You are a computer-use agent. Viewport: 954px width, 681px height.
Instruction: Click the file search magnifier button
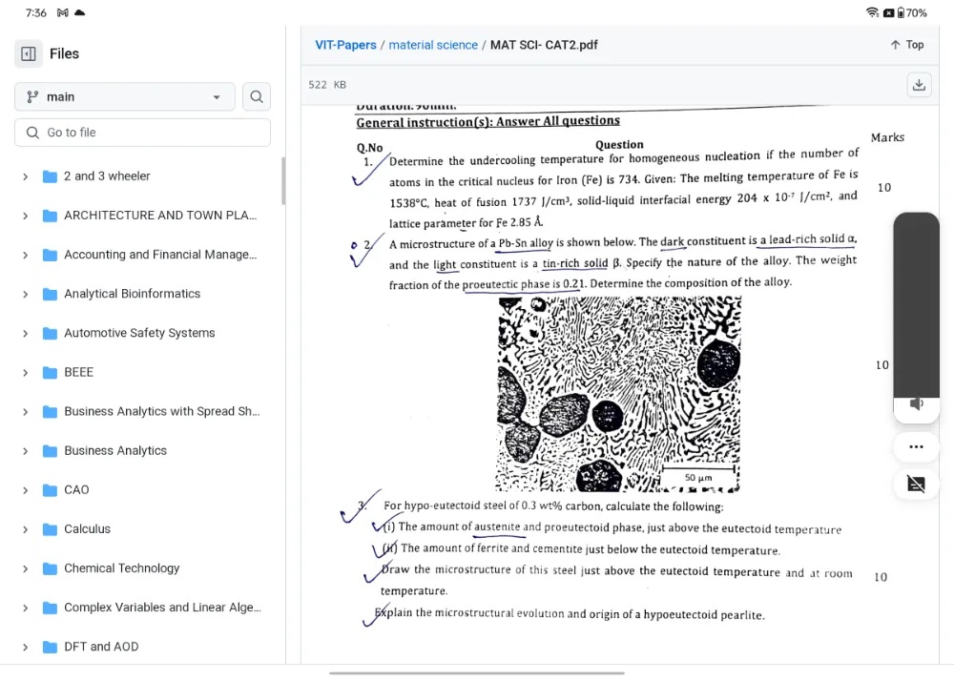point(256,96)
